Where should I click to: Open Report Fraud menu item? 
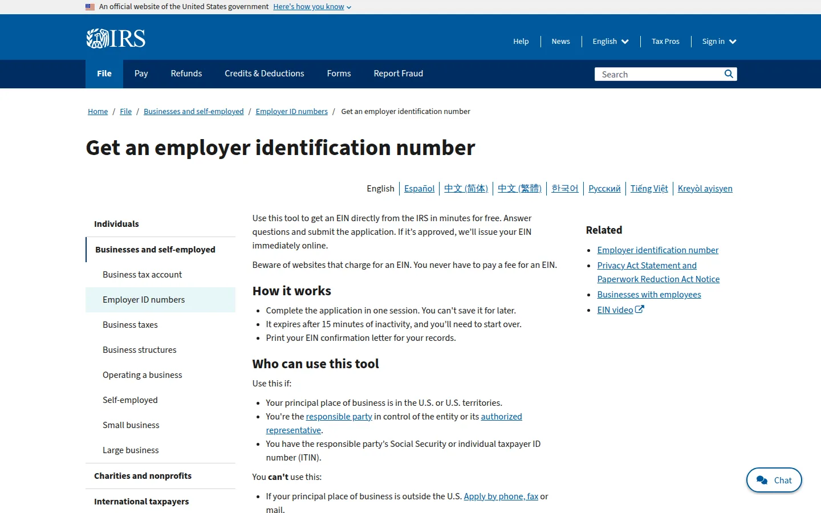(x=399, y=74)
